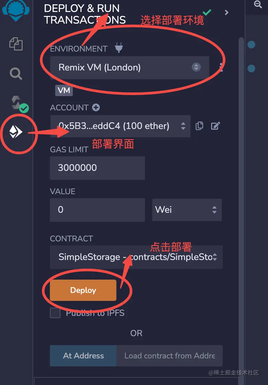Collapse panel using the right chevron arrow
The height and width of the screenshot is (385, 268).
[226, 13]
